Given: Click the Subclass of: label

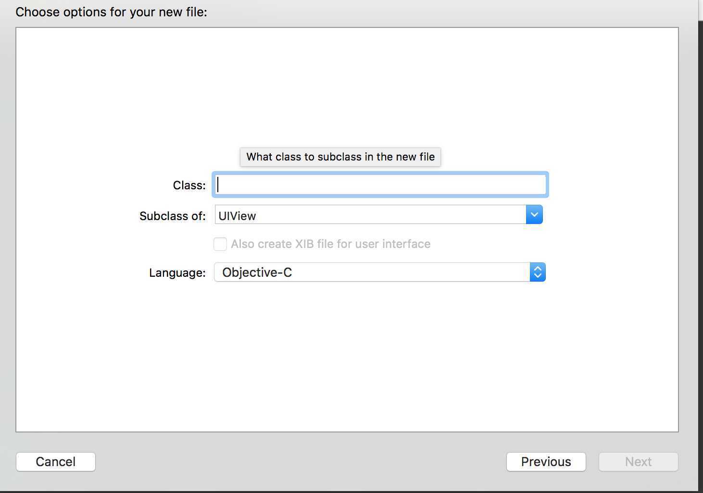Looking at the screenshot, I should [x=172, y=216].
